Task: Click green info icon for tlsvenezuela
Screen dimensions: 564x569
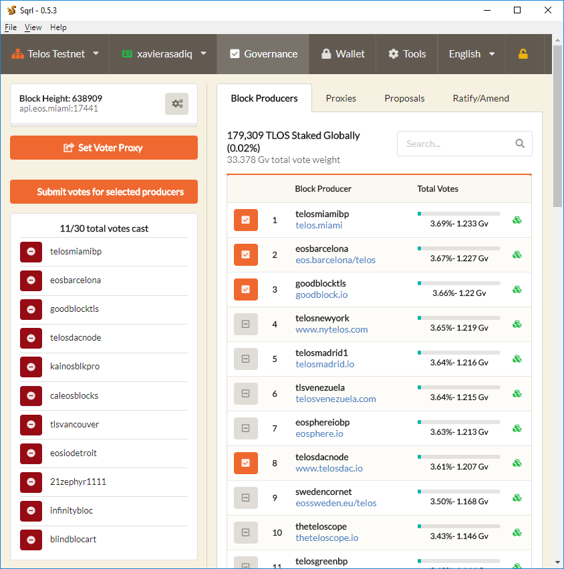Action: 517,393
